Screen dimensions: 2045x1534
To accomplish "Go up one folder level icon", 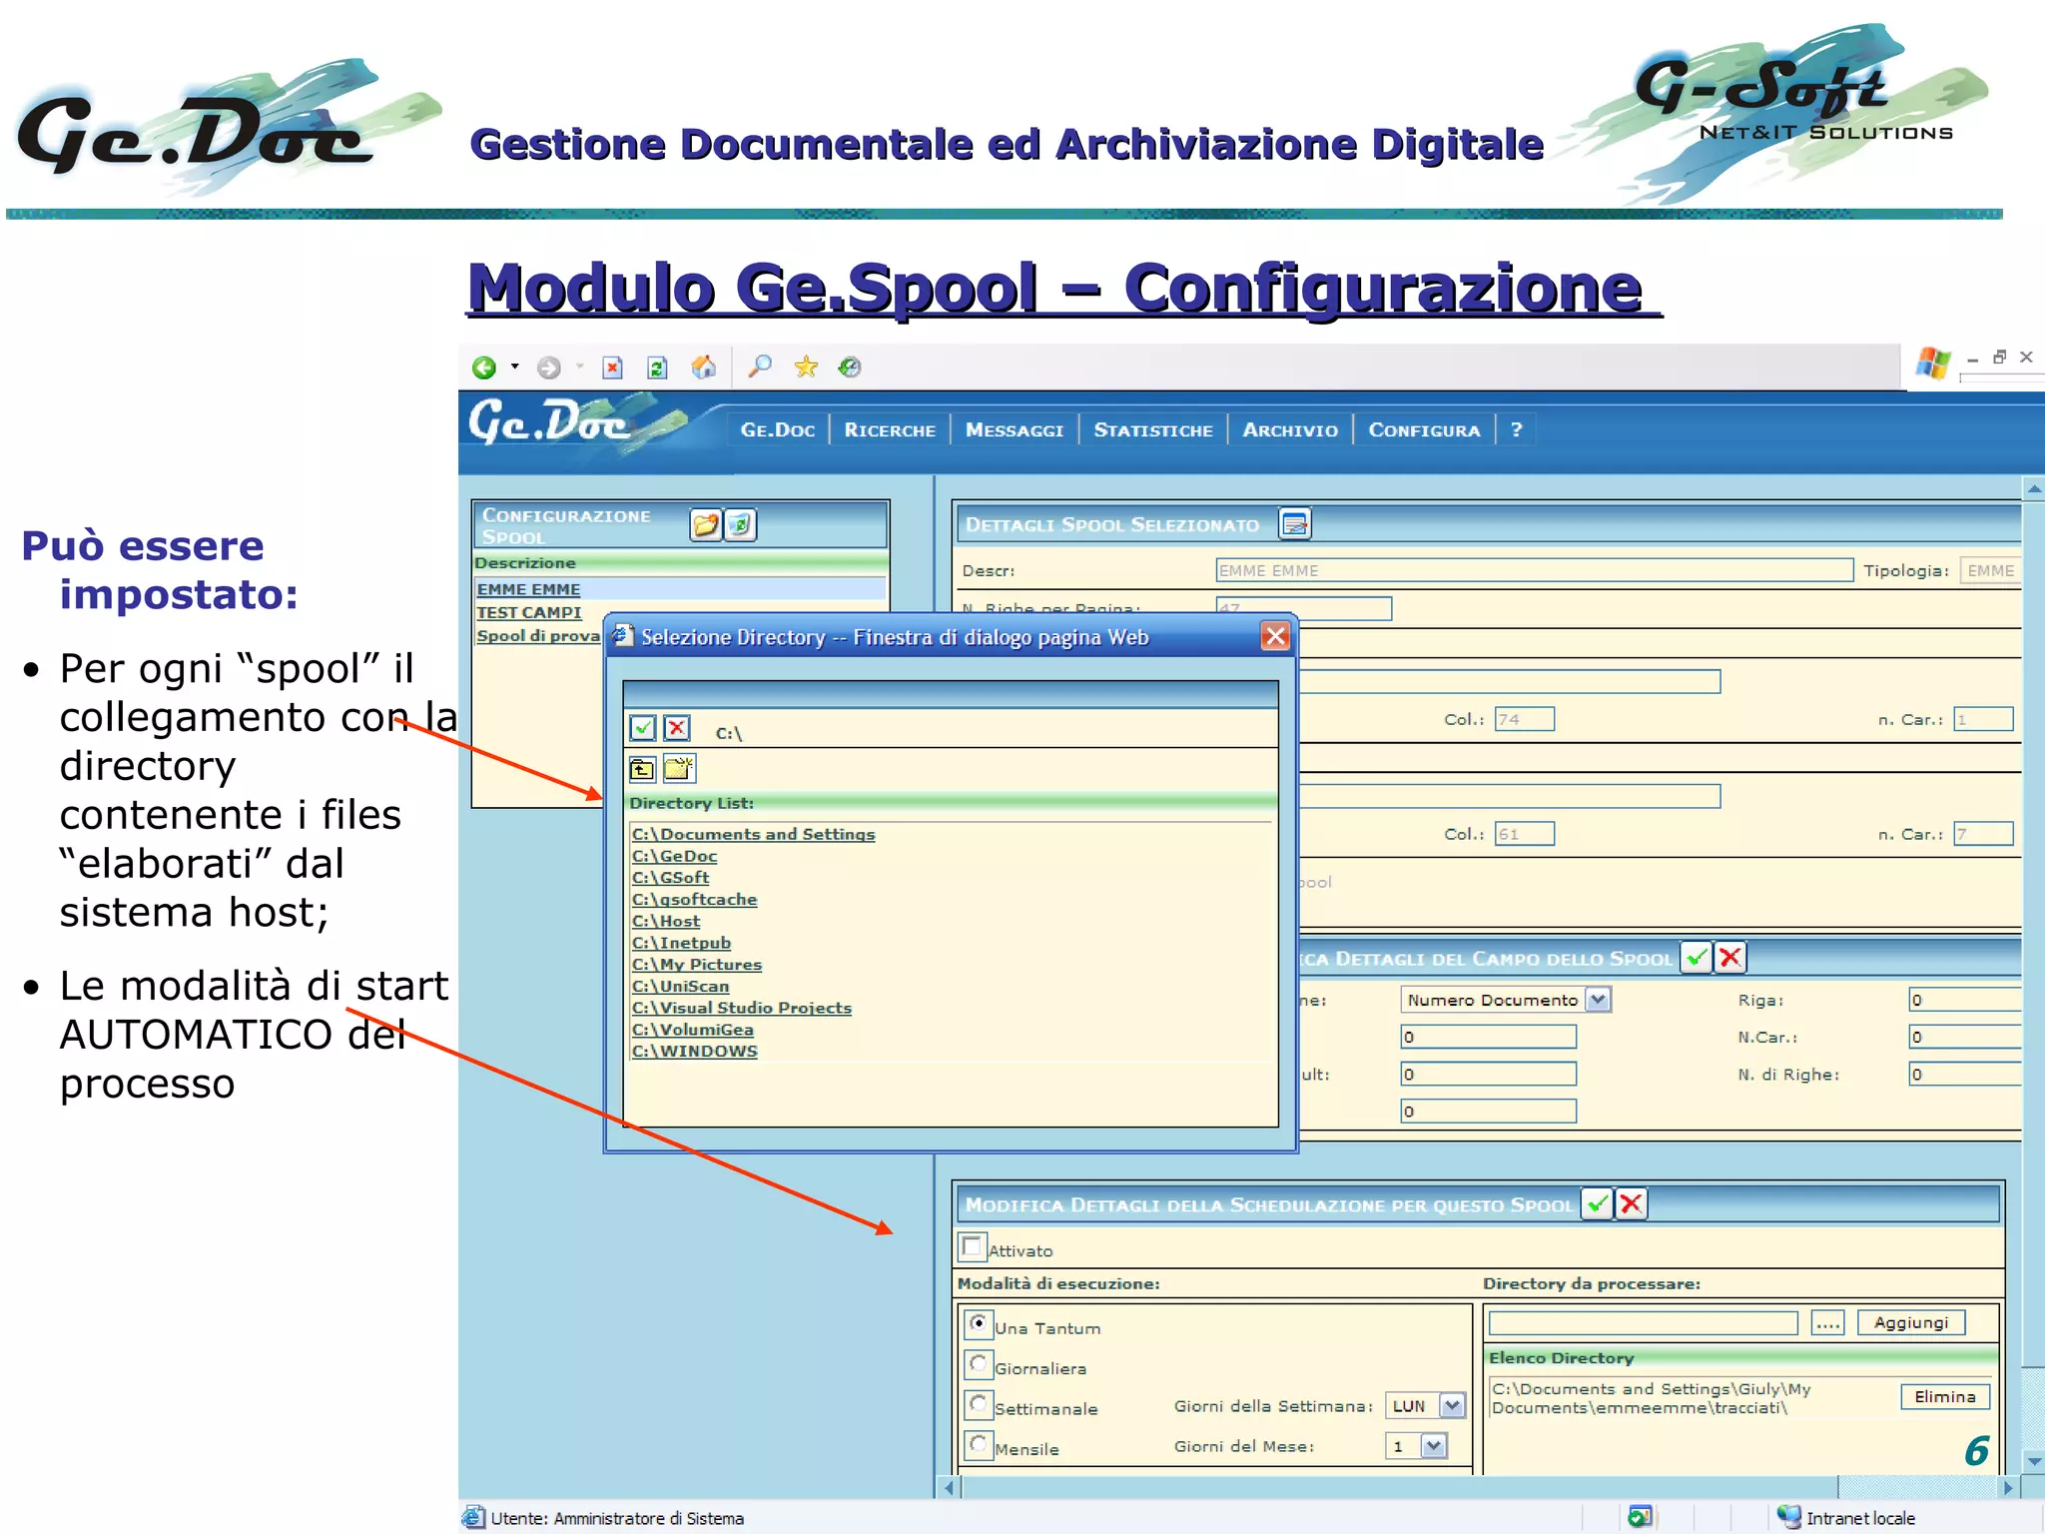I will click(x=642, y=768).
